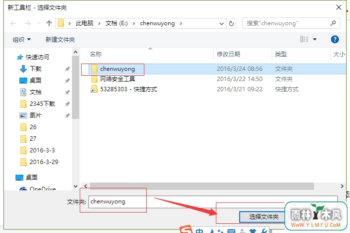Select the 网络安全工具 folder
The image size is (350, 233).
point(118,79)
